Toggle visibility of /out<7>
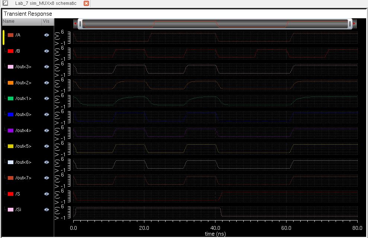The height and width of the screenshot is (238, 368). tap(47, 178)
